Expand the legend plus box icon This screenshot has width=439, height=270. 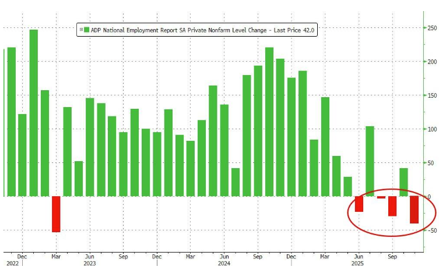80,30
